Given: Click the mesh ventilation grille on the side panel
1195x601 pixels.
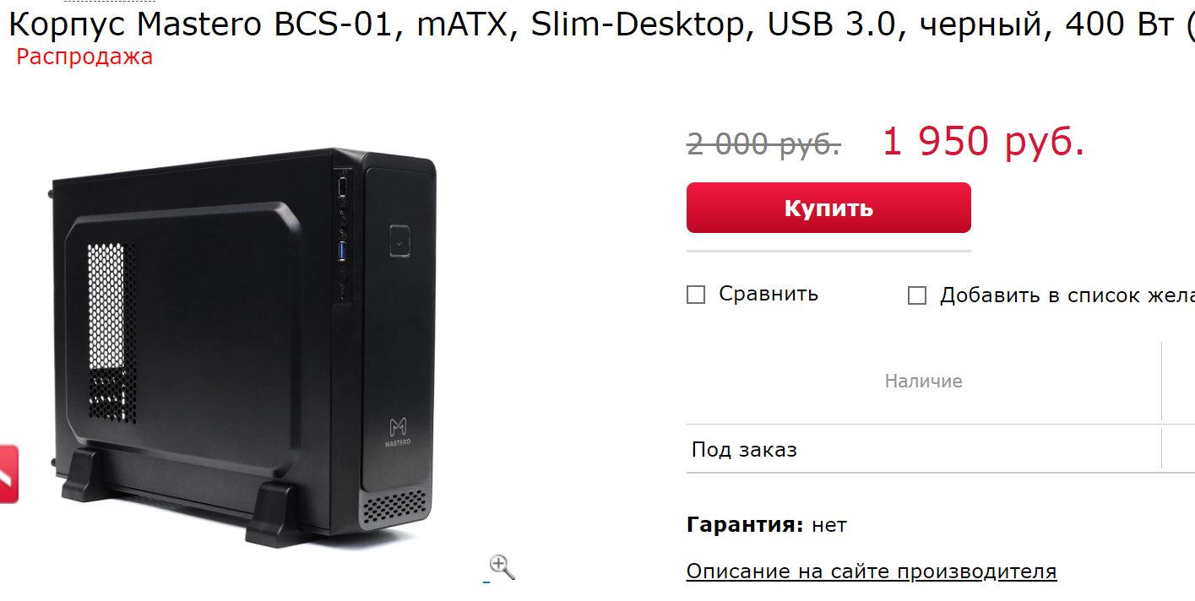Looking at the screenshot, I should [x=111, y=333].
